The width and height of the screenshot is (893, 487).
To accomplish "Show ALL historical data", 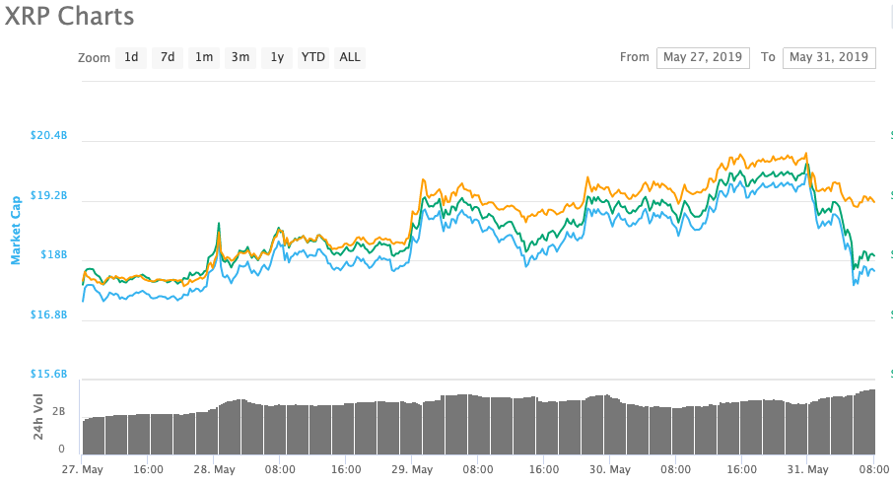I will tap(350, 57).
